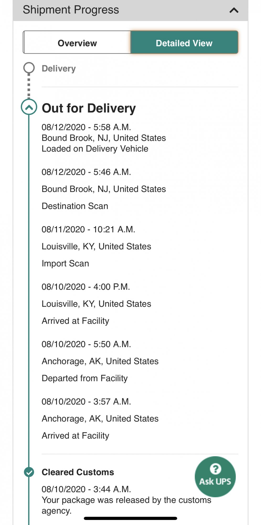
Task: Click the Delivery milestone label
Action: [x=59, y=69]
